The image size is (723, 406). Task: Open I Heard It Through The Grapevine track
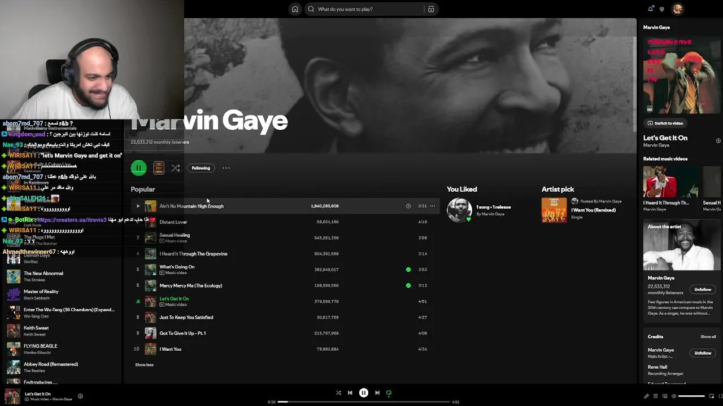click(193, 254)
